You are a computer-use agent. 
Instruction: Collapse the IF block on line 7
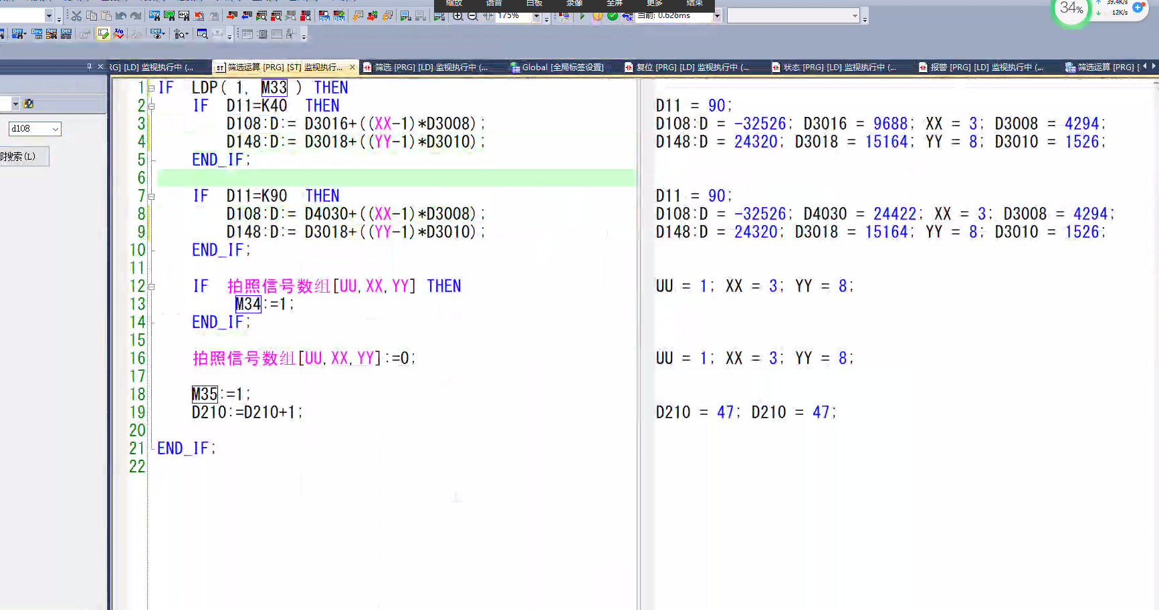152,196
